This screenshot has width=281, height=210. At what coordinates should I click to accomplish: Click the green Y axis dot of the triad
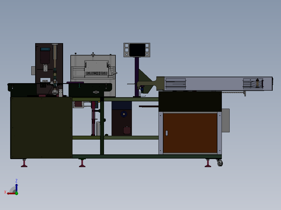pyautogui.click(x=16, y=193)
